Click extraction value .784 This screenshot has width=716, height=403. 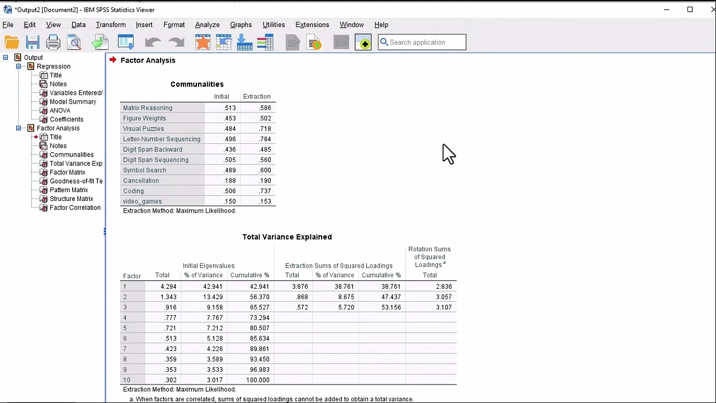[x=265, y=139]
